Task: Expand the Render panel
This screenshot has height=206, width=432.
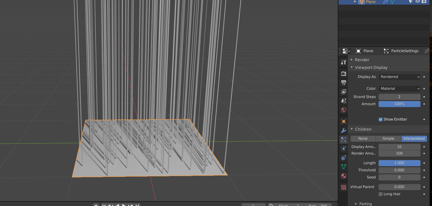Action: pos(352,60)
